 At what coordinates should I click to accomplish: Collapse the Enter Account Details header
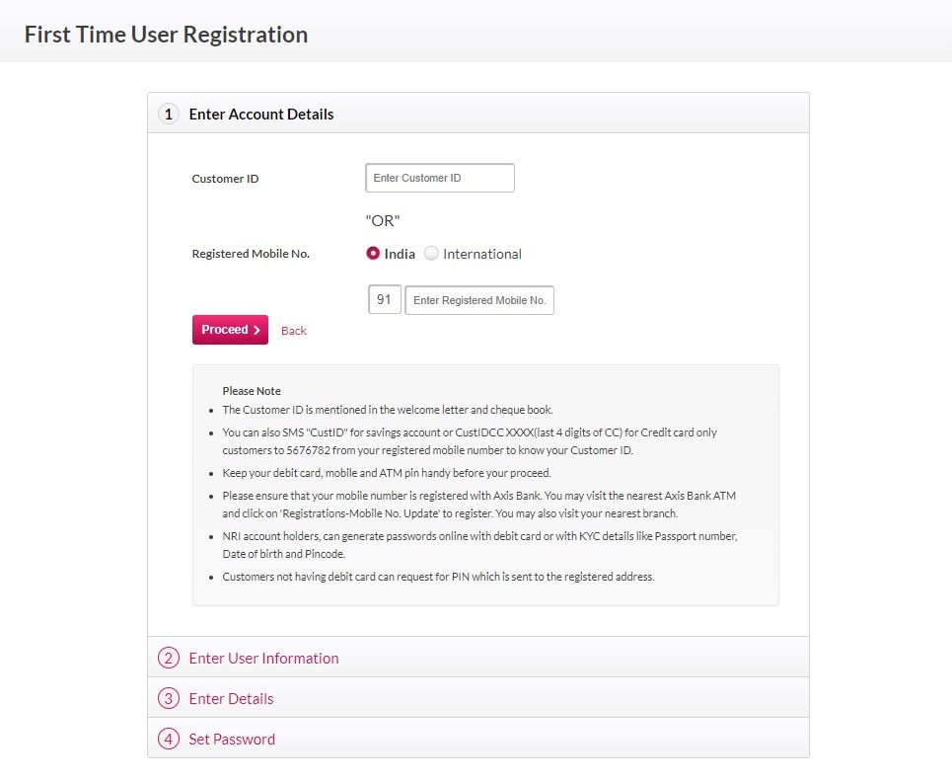261,115
